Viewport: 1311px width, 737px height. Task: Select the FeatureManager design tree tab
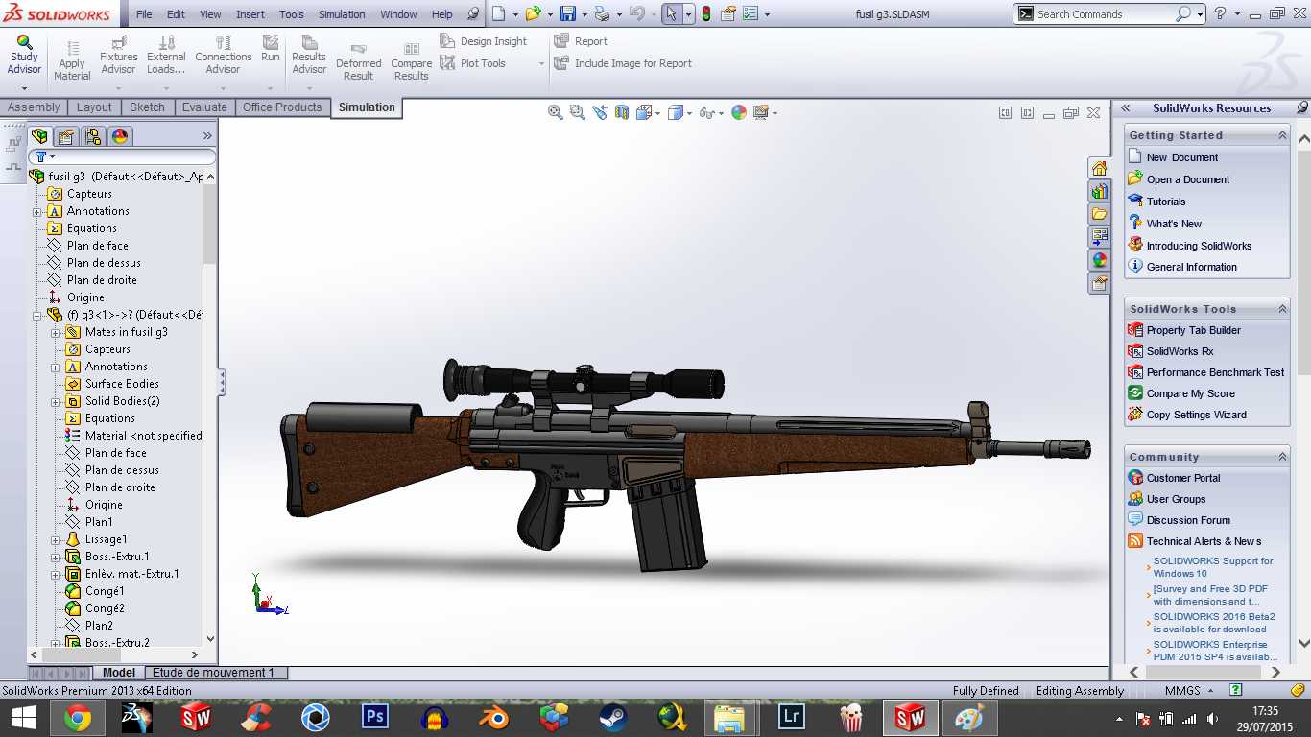coord(39,136)
